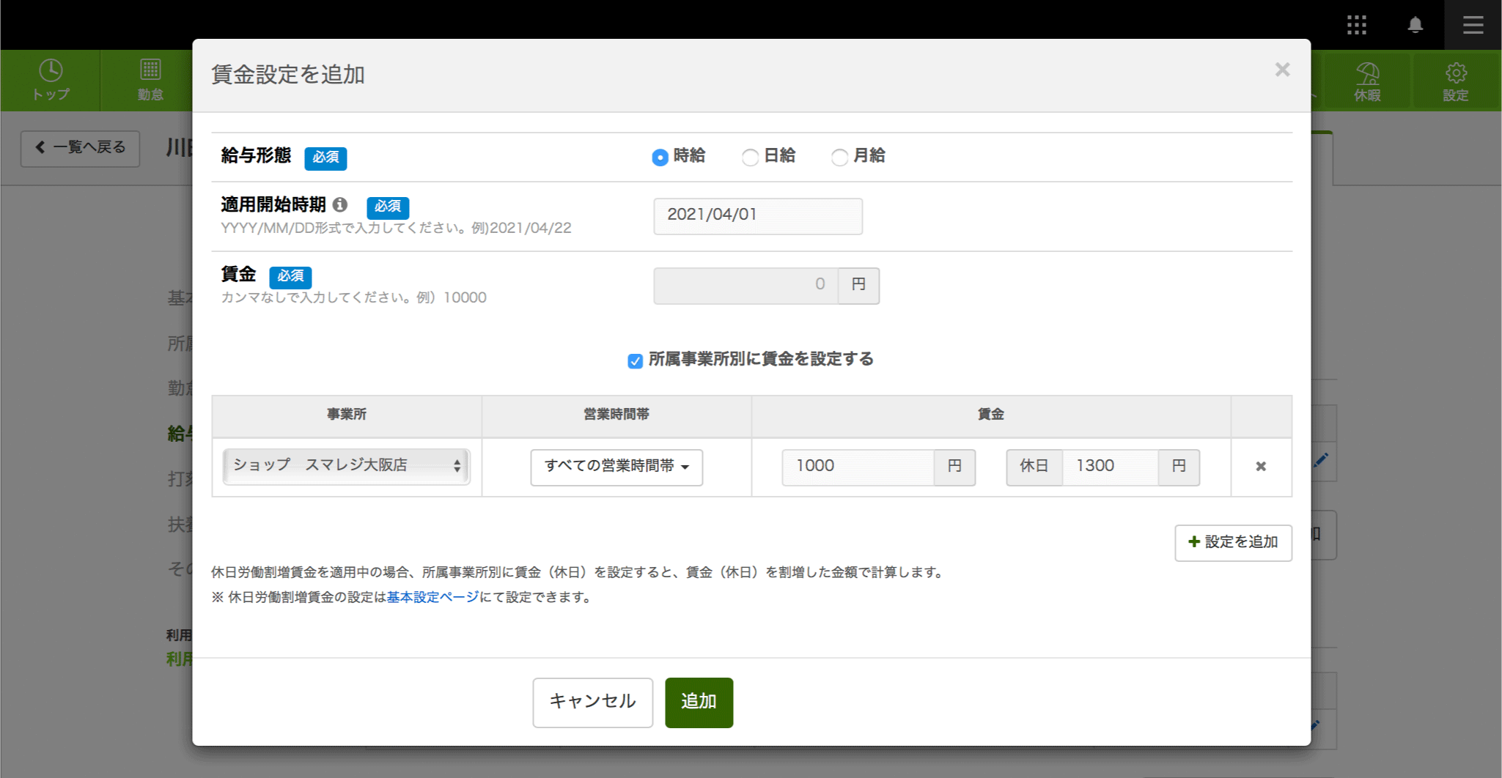
Task: Click the pencil edit icon behind the dialog
Action: 1321,460
